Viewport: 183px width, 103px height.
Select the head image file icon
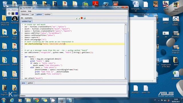click(x=156, y=5)
